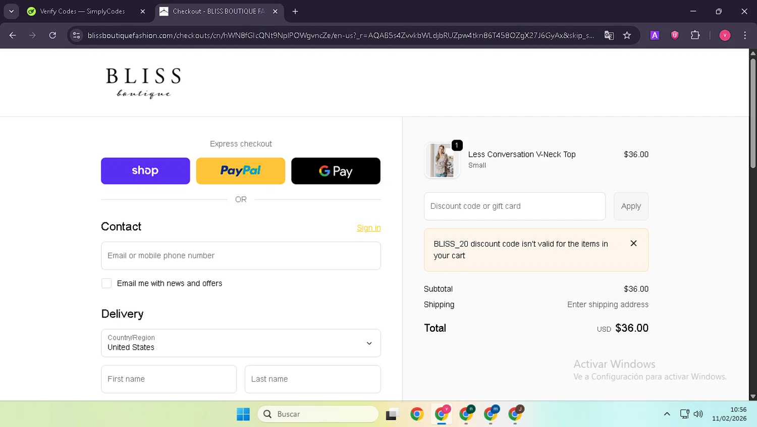Open a new browser tab
The width and height of the screenshot is (757, 427).
(295, 11)
